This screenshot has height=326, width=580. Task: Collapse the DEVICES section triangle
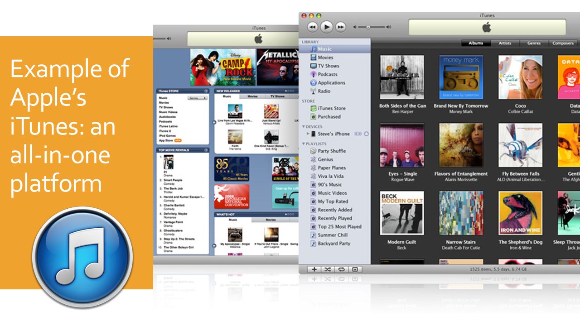[x=304, y=127]
